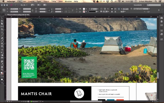Select the Line tool
Viewport: 164px width, 103px height.
tap(2, 35)
